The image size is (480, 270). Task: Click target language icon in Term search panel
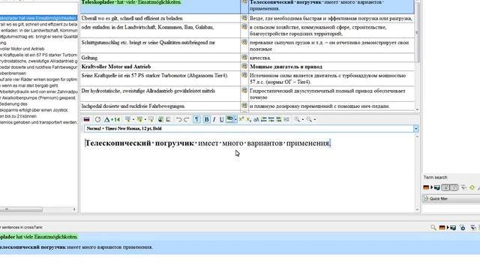coord(436,187)
